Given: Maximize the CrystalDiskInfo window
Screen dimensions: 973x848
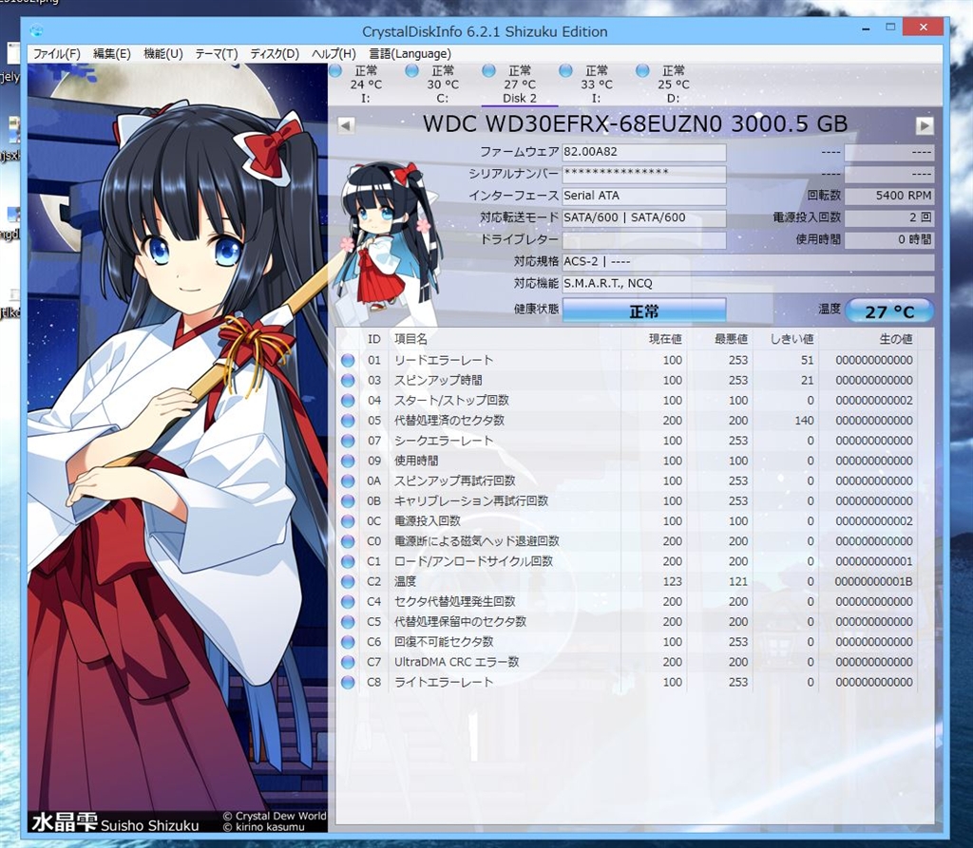Looking at the screenshot, I should tap(889, 28).
